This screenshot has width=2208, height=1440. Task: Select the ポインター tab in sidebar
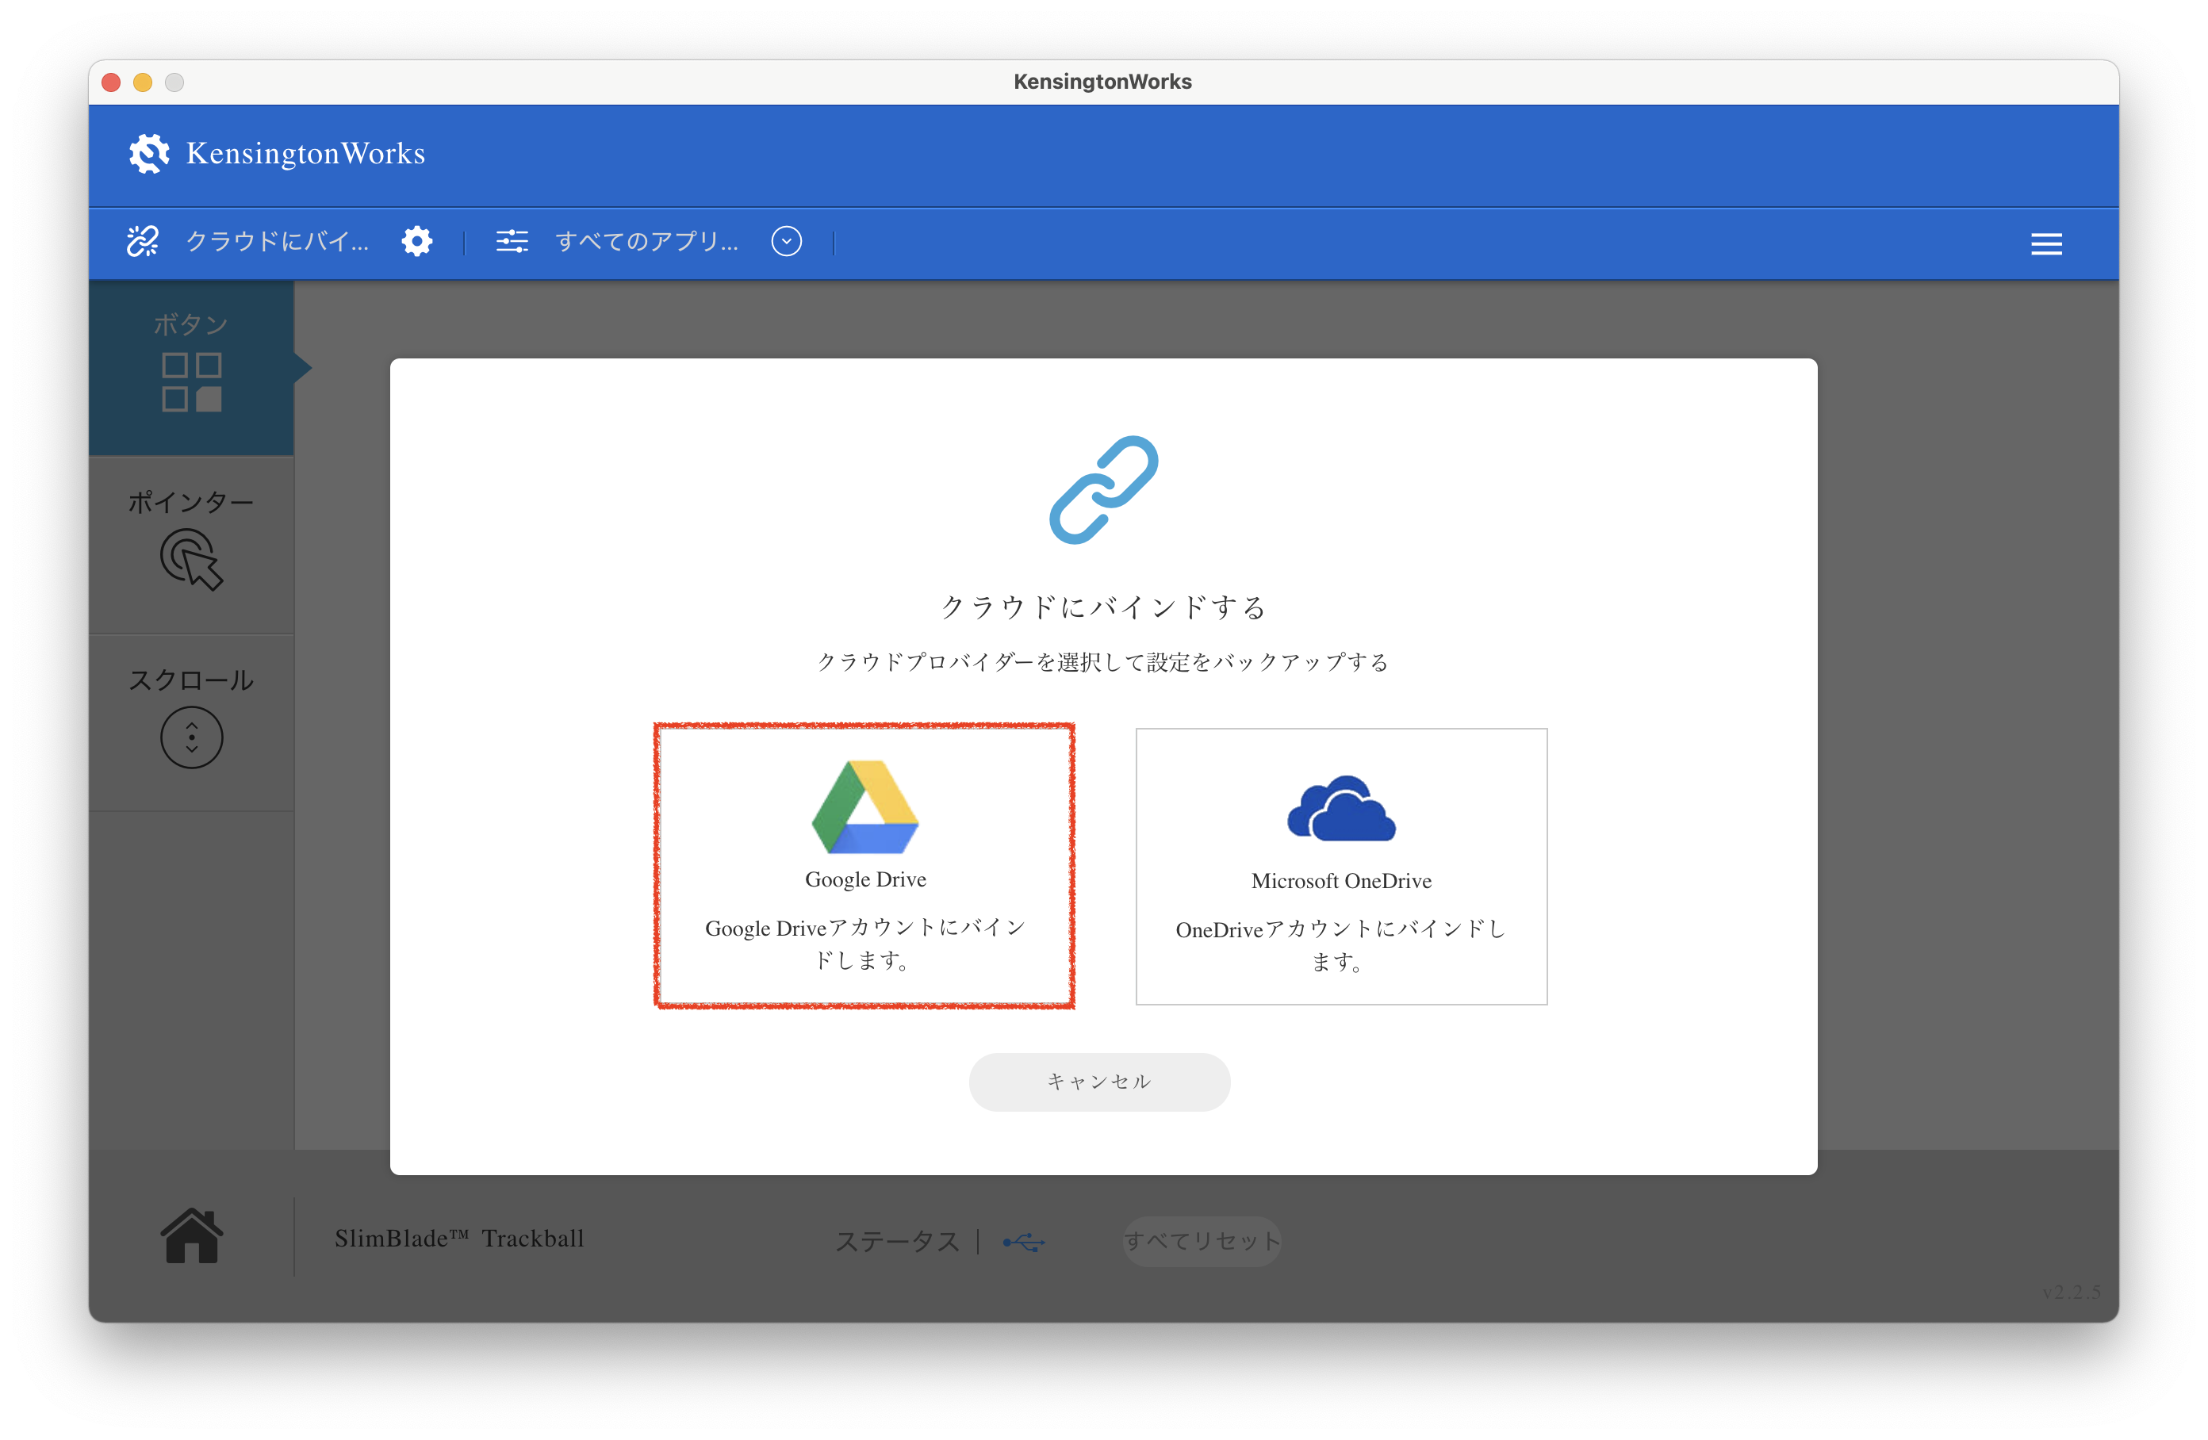(x=191, y=545)
